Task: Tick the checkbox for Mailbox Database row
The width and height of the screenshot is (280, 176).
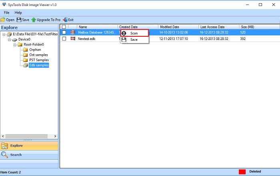Action: [x=64, y=32]
